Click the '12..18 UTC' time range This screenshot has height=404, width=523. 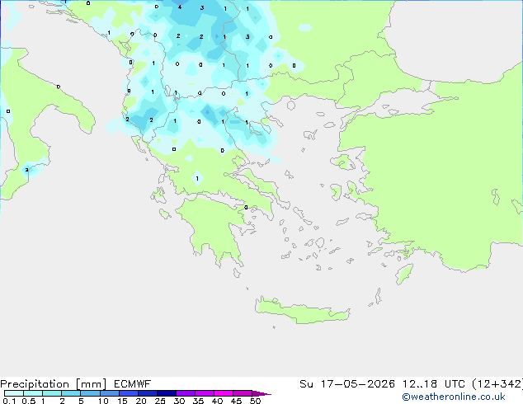434,384
